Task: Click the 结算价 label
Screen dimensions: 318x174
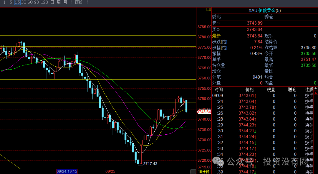Action: click(271, 42)
